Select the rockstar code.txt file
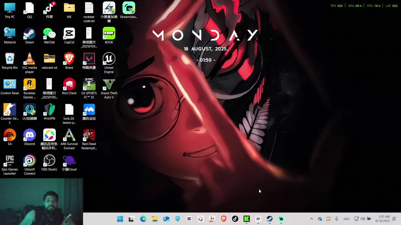Screen dimensions: 401x225 (x=89, y=12)
